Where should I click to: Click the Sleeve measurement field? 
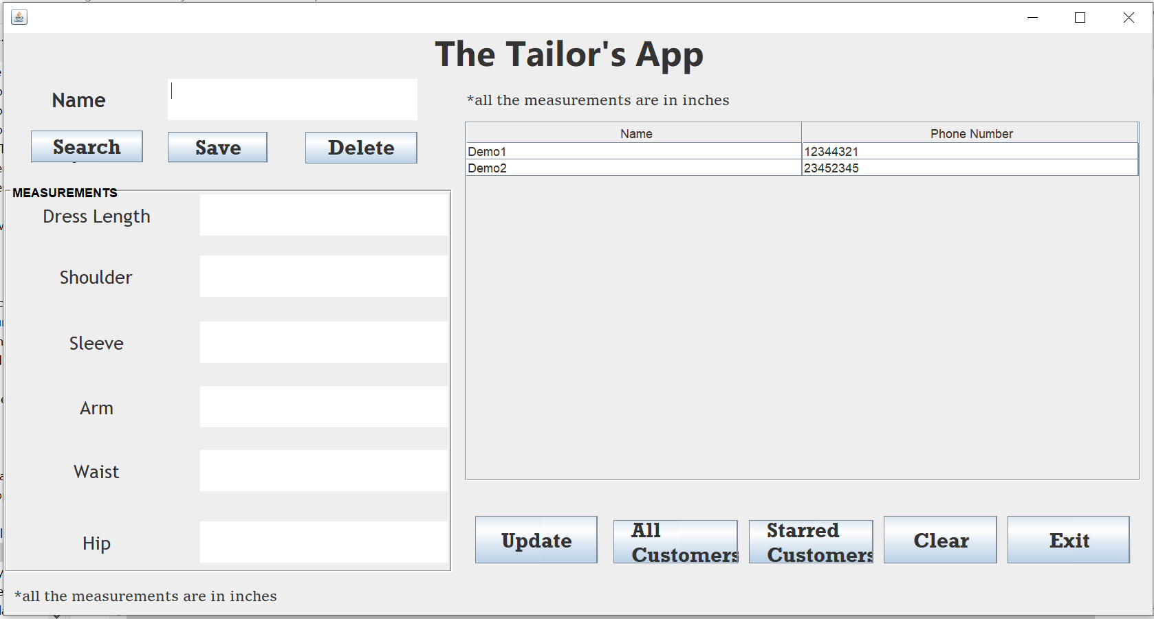click(323, 341)
